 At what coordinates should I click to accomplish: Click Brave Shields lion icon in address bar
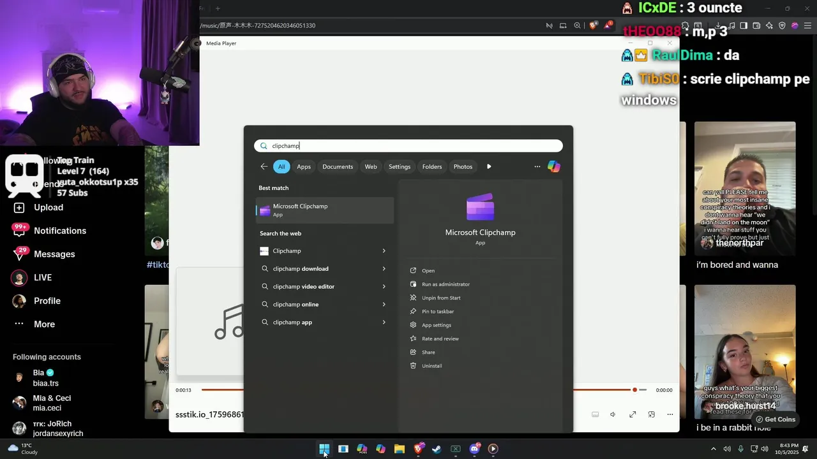593,25
